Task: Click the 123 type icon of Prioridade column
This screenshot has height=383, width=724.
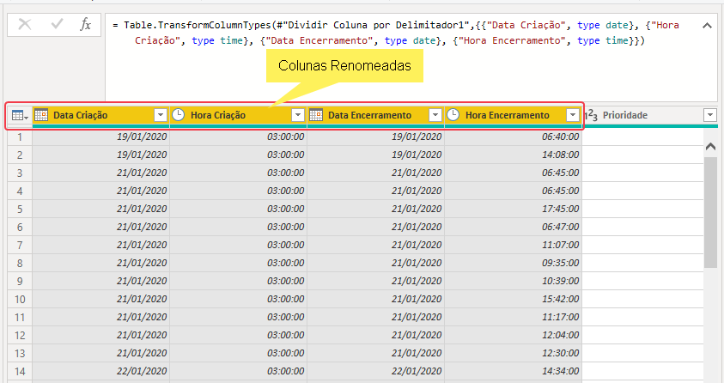Action: [591, 115]
